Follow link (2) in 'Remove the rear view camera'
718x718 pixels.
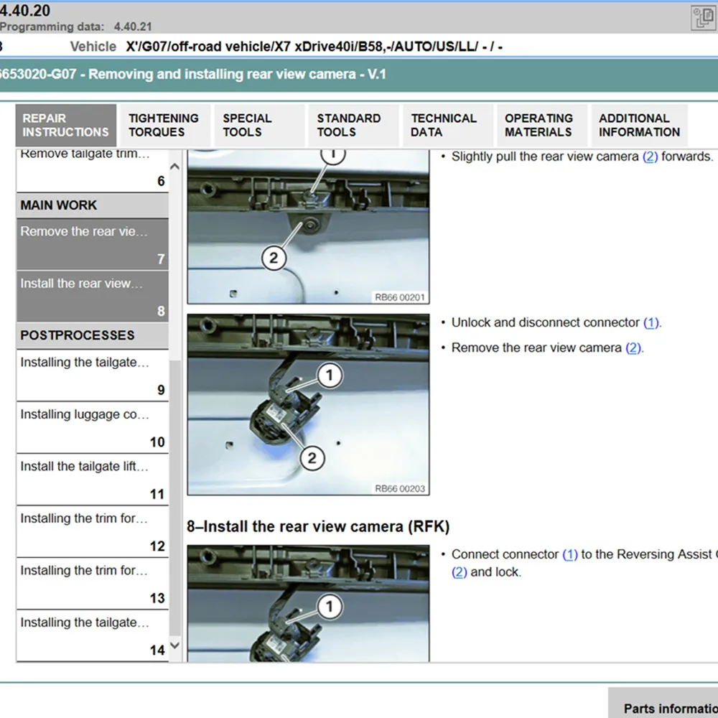633,348
